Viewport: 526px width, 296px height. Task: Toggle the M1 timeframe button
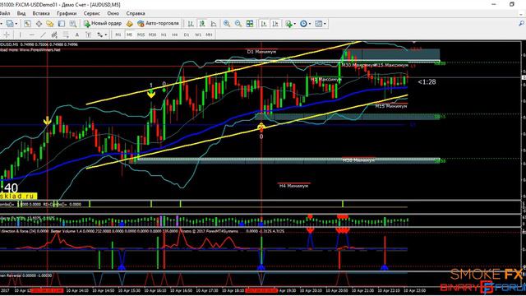[x=118, y=35]
